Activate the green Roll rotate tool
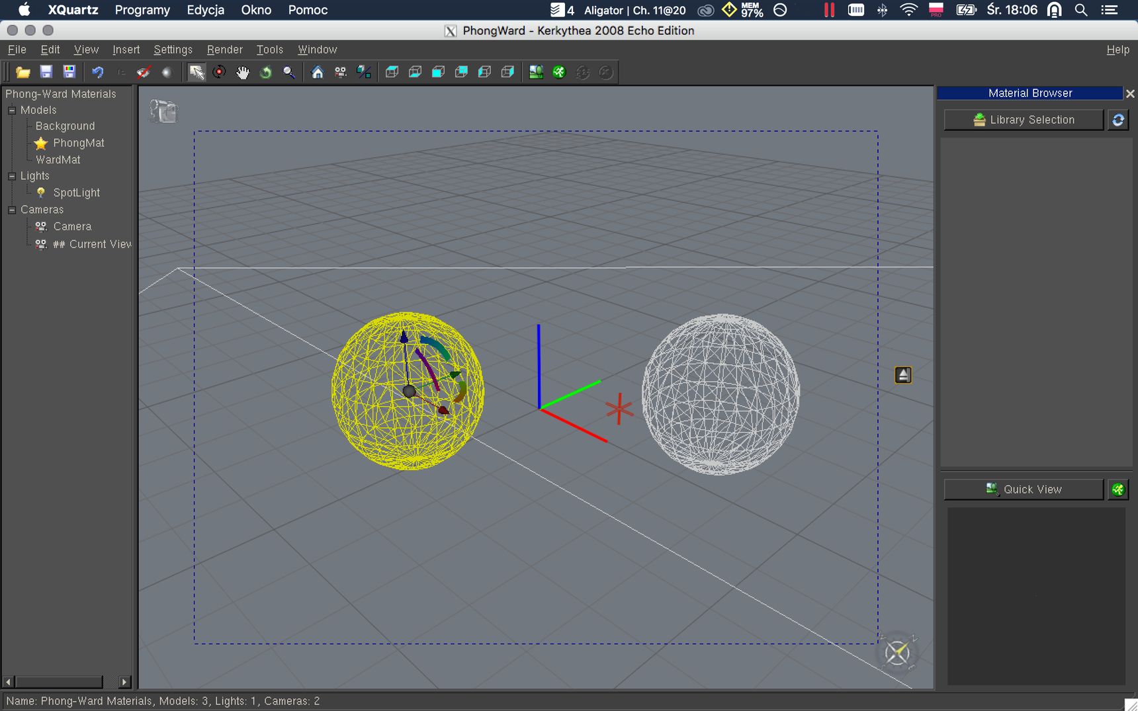The height and width of the screenshot is (711, 1138). pos(266,72)
